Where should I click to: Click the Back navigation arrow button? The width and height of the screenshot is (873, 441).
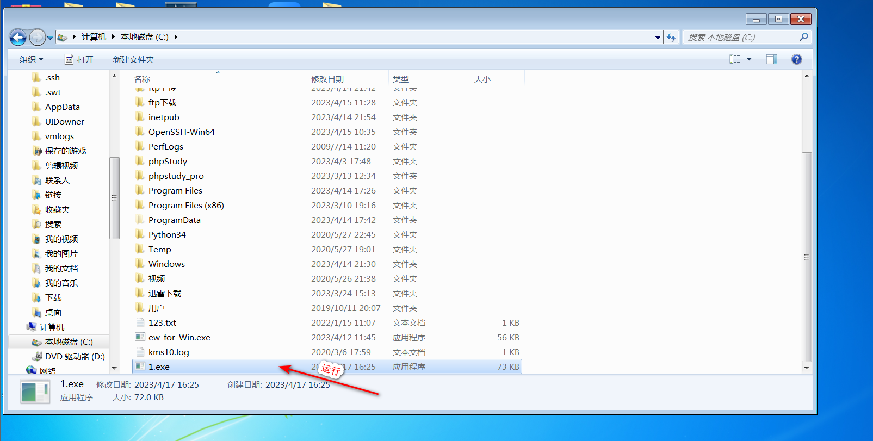point(18,38)
